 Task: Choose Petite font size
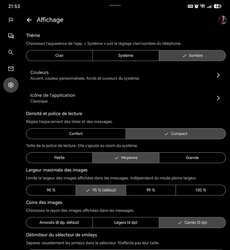coord(59,158)
